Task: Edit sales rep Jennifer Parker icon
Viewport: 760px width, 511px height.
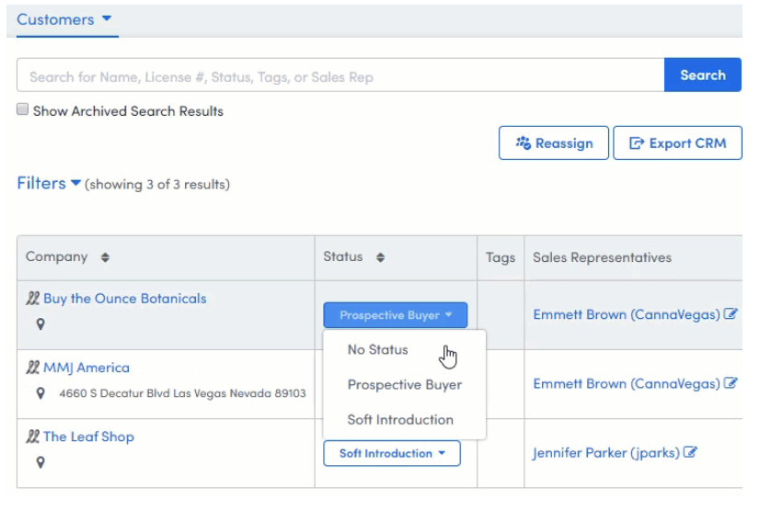Action: (690, 452)
